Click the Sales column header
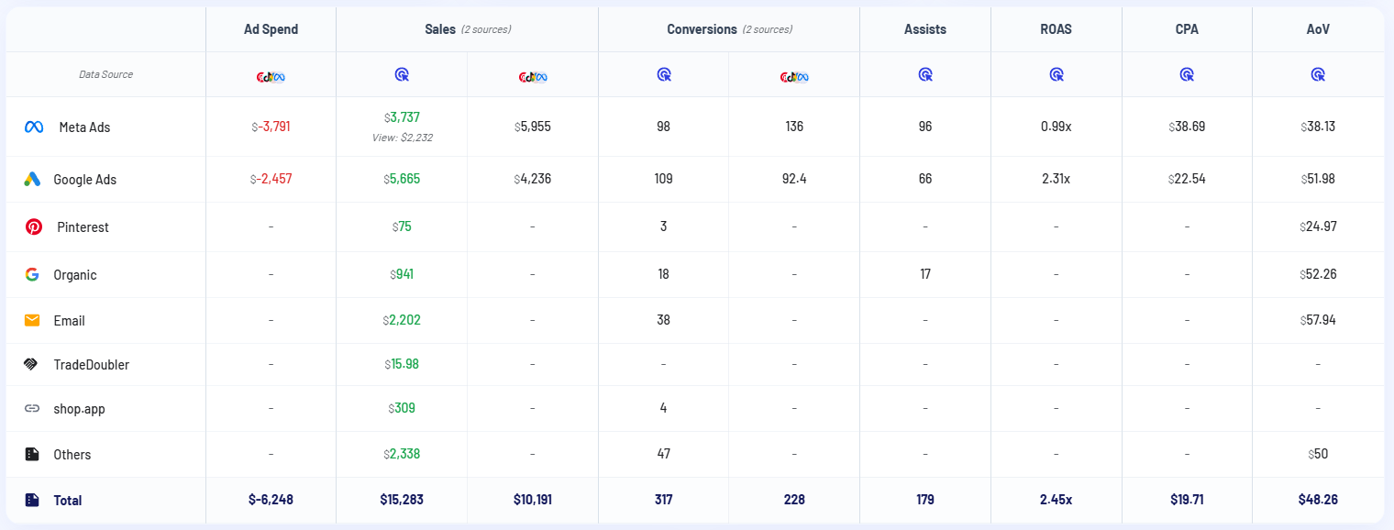 point(440,29)
